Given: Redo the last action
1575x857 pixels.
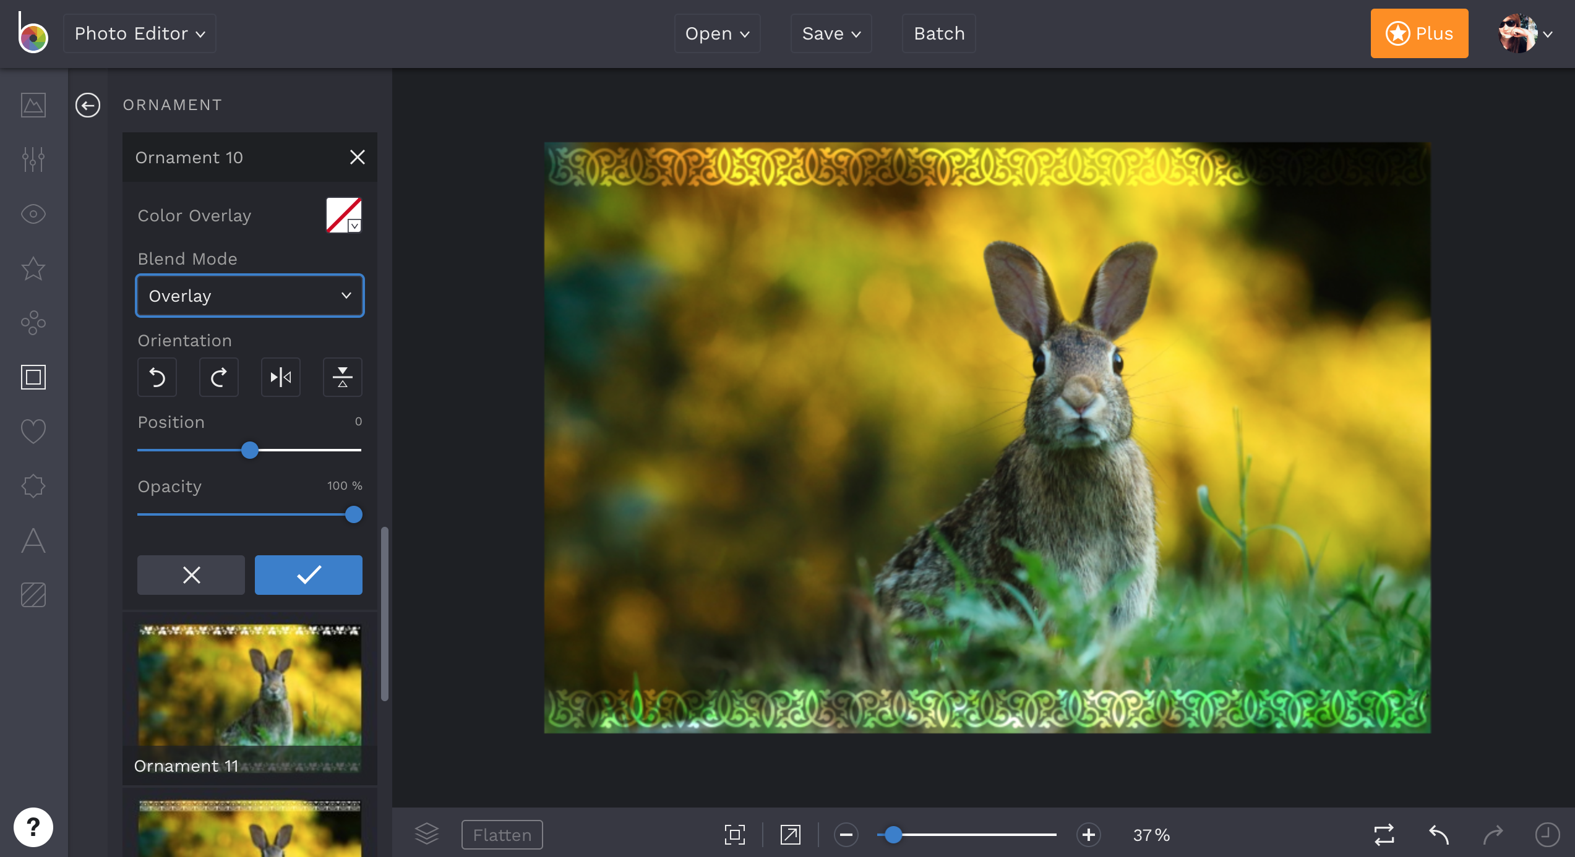Looking at the screenshot, I should pyautogui.click(x=1493, y=835).
